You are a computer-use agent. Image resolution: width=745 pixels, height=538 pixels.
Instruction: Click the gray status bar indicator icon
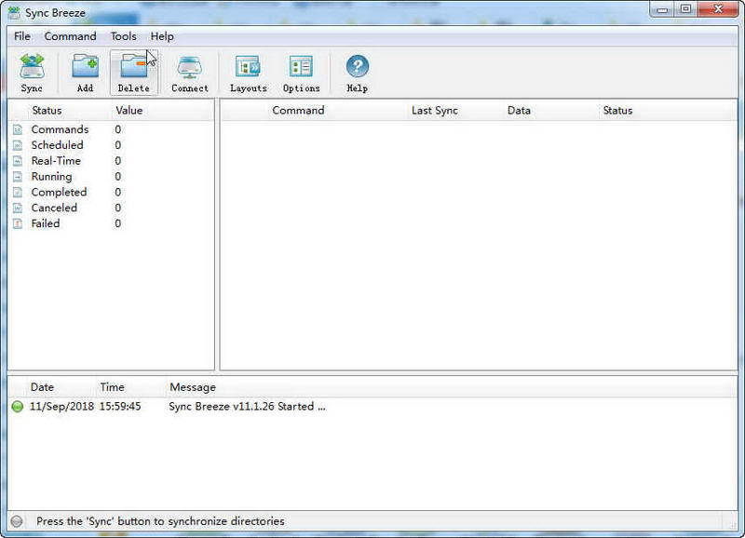pos(17,521)
